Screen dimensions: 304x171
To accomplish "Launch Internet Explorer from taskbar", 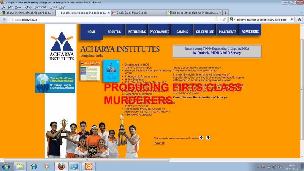I will click(x=34, y=166).
